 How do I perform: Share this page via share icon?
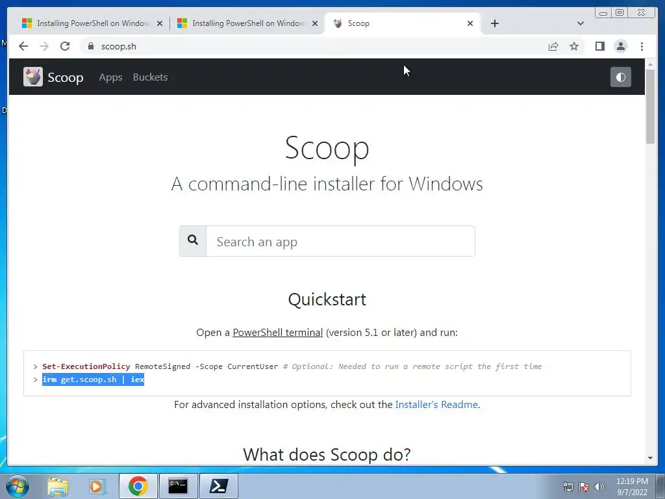[553, 46]
